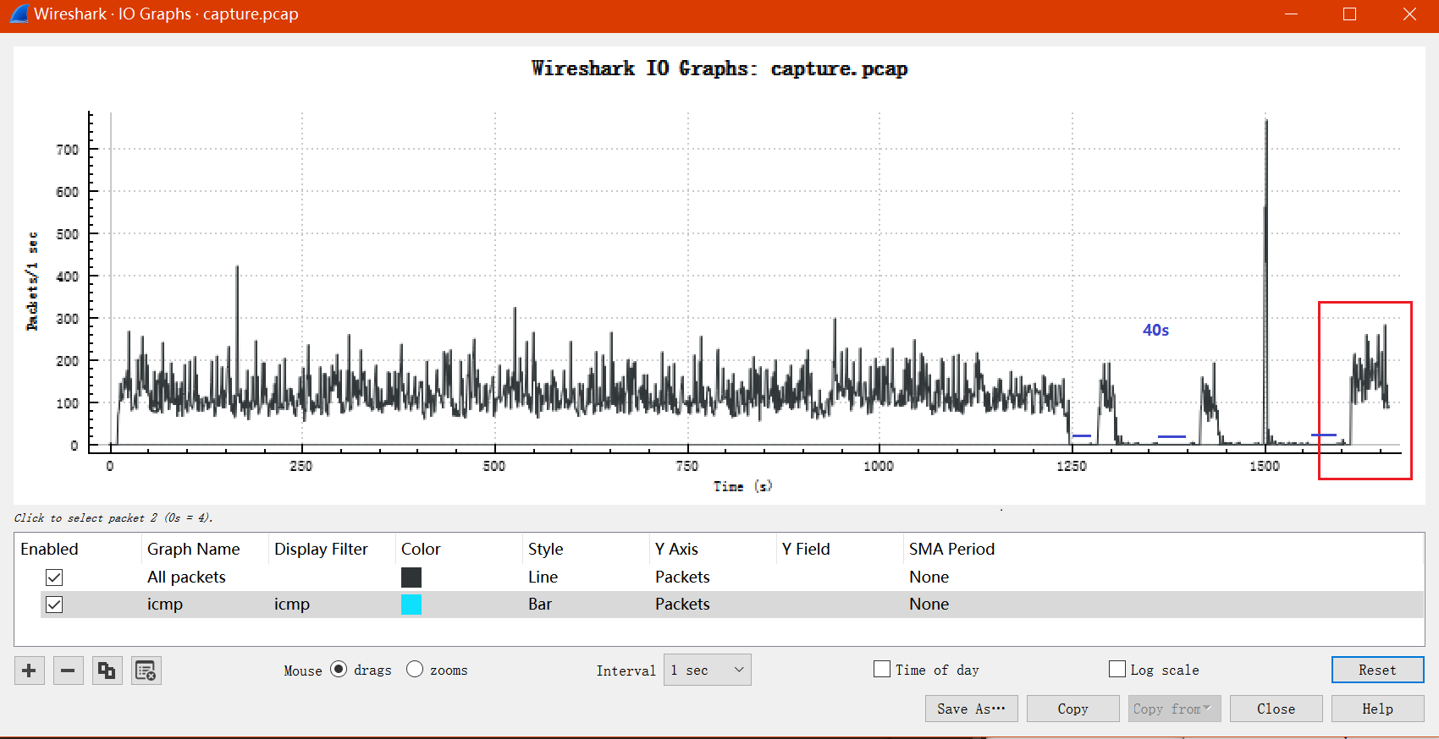
Task: Close the IO Graphs dialog with Close button
Action: [x=1276, y=709]
